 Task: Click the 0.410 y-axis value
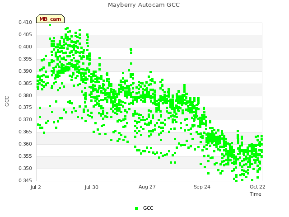click(25, 22)
